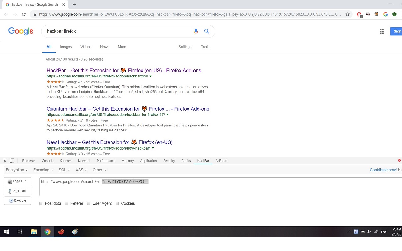Click the blue search magnifier icon
Image resolution: width=402 pixels, height=251 pixels.
(207, 31)
